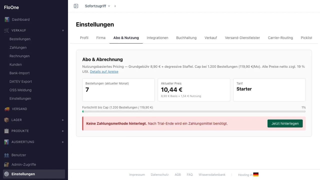
Task: Click the German flag icon in footer
Action: pyautogui.click(x=256, y=175)
